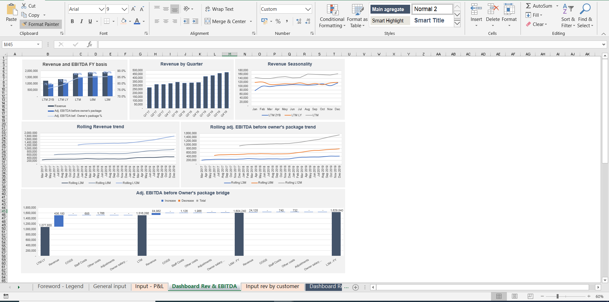Image resolution: width=609 pixels, height=302 pixels.
Task: Click the fill color paint bucket icon
Action: tap(124, 21)
